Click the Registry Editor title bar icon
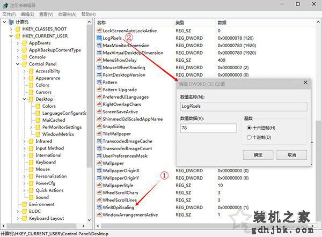 (x=5, y=5)
